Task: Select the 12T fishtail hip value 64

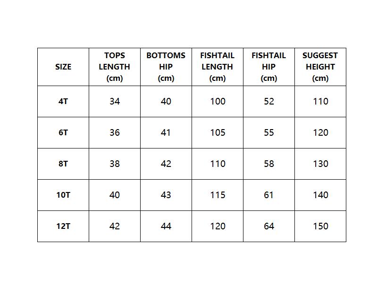Action: coord(269,227)
